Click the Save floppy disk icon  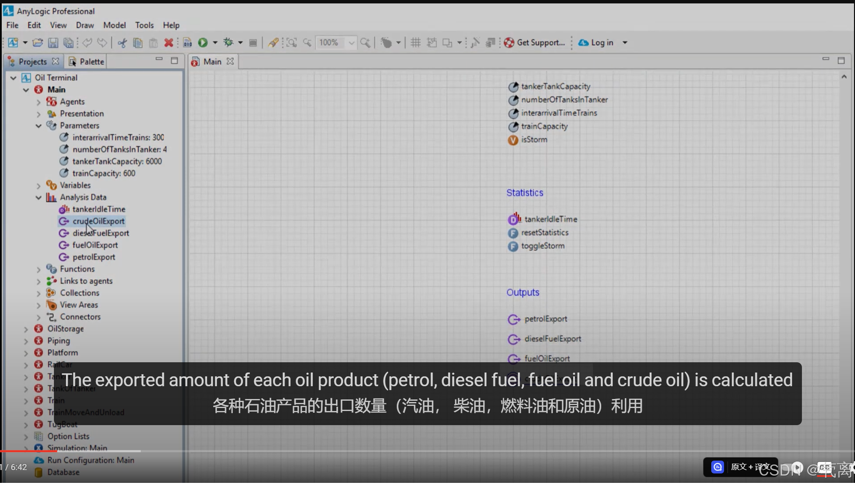53,42
